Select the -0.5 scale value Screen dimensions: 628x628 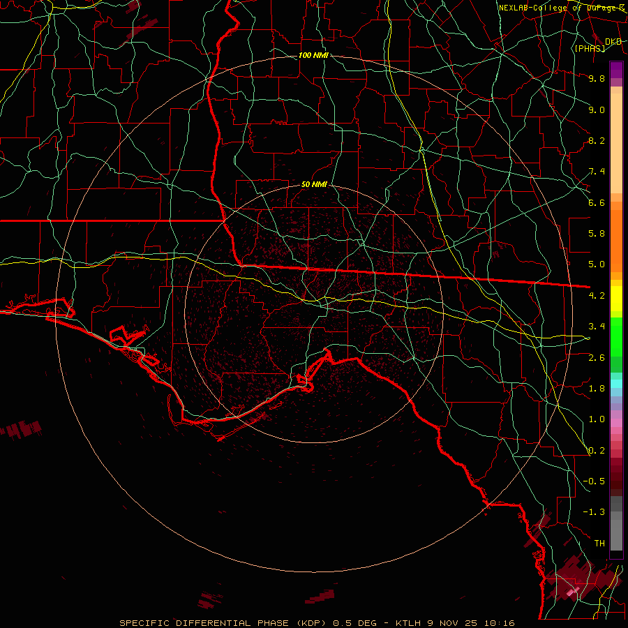594,481
